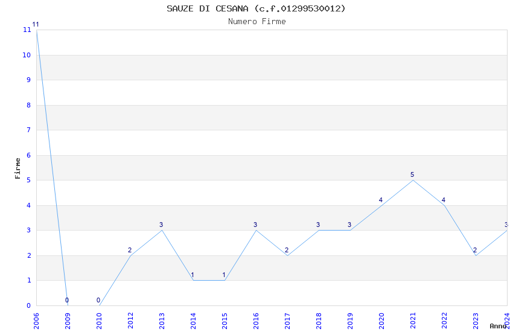This screenshot has height=332, width=513.
Task: Click y-axis tick label 9
Action: point(29,80)
